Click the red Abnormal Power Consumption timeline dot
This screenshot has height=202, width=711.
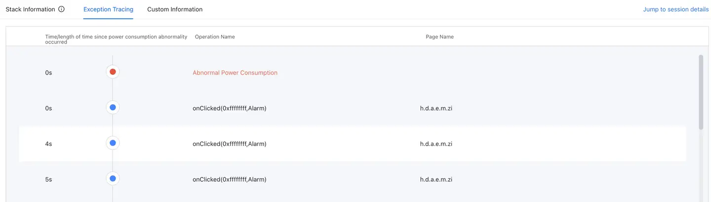click(x=113, y=72)
